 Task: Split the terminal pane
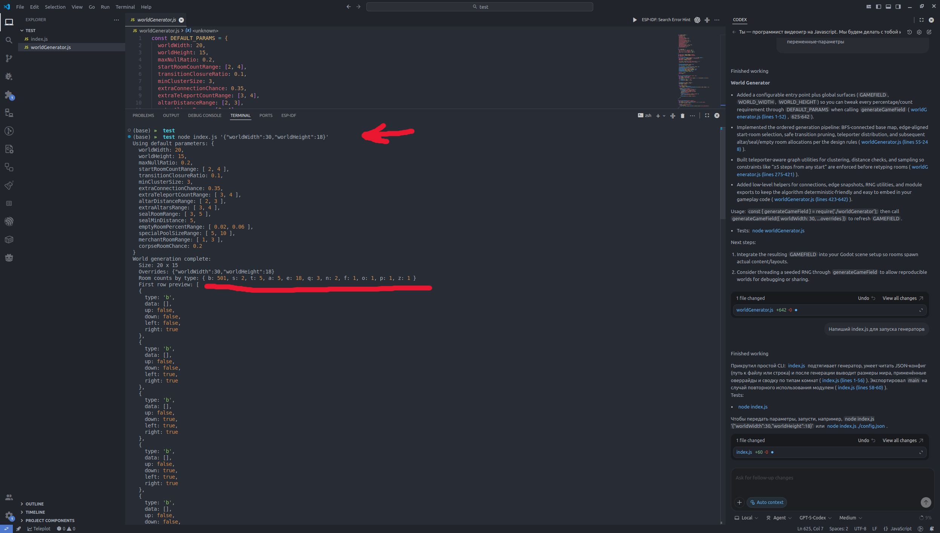pyautogui.click(x=673, y=116)
